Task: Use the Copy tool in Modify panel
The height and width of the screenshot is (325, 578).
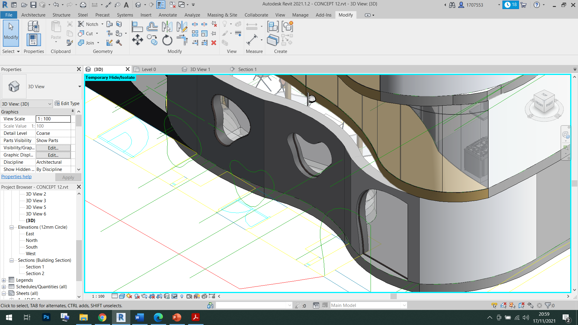Action: (x=152, y=40)
